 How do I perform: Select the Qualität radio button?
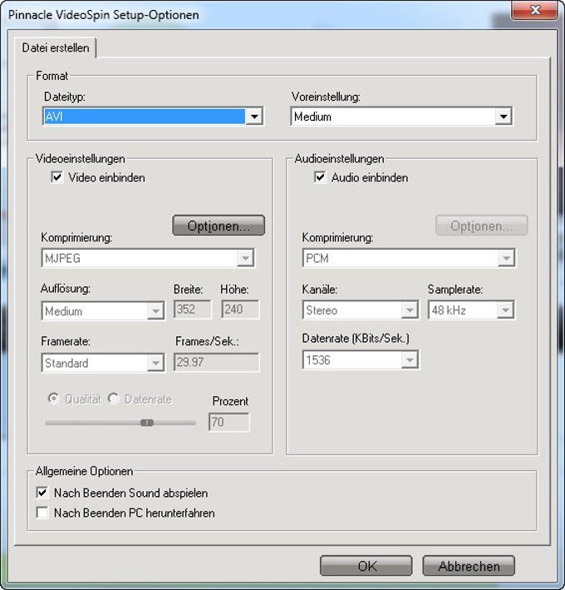coord(54,399)
